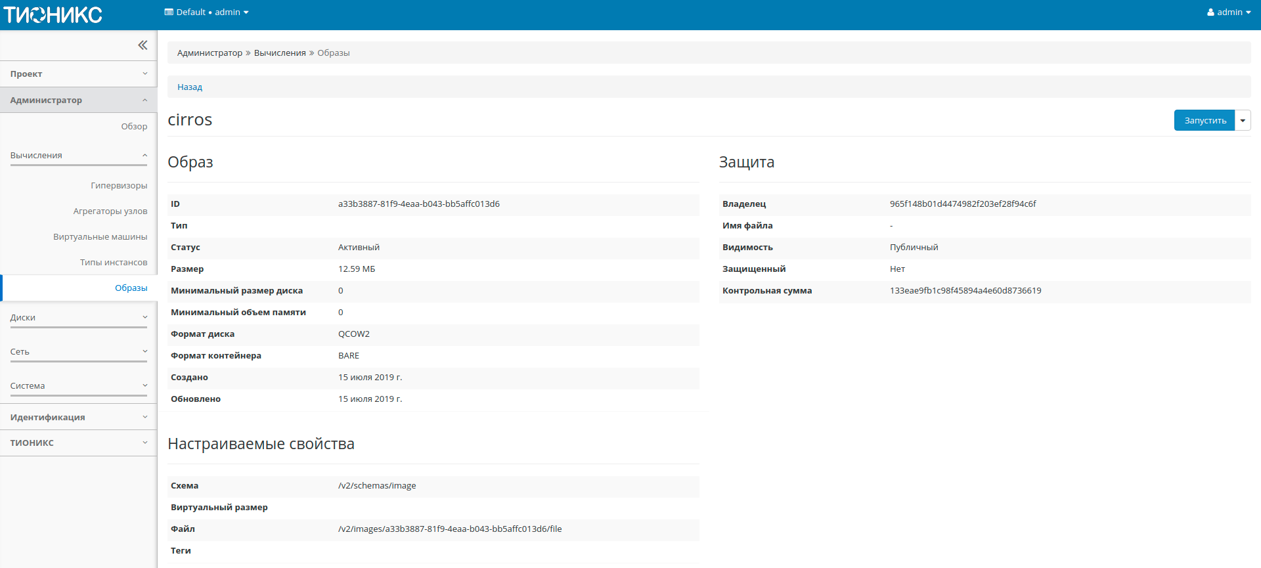The image size is (1261, 568).
Task: Expand the Идентификация section
Action: click(78, 418)
